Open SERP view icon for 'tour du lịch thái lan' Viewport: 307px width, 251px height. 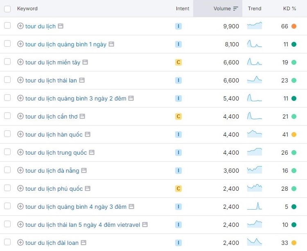click(x=82, y=80)
